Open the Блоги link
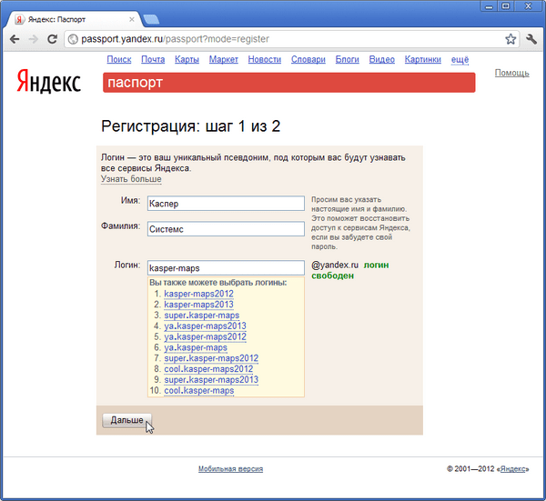546x501 pixels. pyautogui.click(x=348, y=59)
